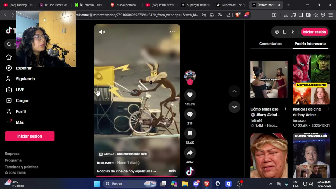
Task: Open comments via the speech bubble icon
Action: pyautogui.click(x=190, y=114)
